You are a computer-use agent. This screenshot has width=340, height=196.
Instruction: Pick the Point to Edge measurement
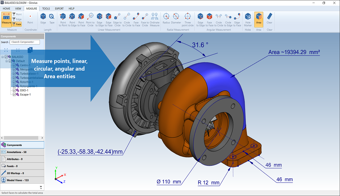click(x=72, y=20)
